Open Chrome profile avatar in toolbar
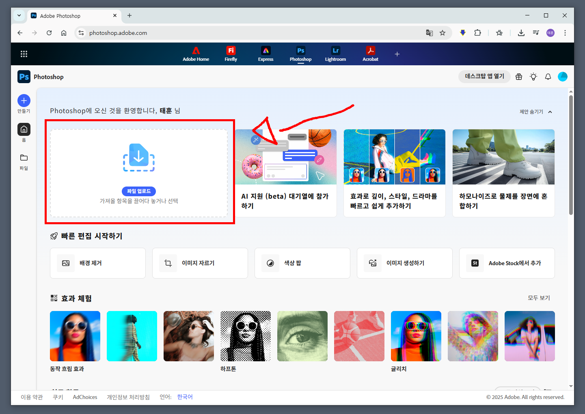585x414 pixels. (x=550, y=33)
